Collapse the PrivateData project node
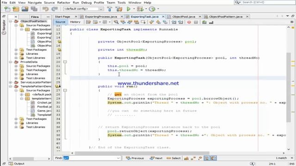Viewport: 296px width, 166px height. (x=11, y=62)
